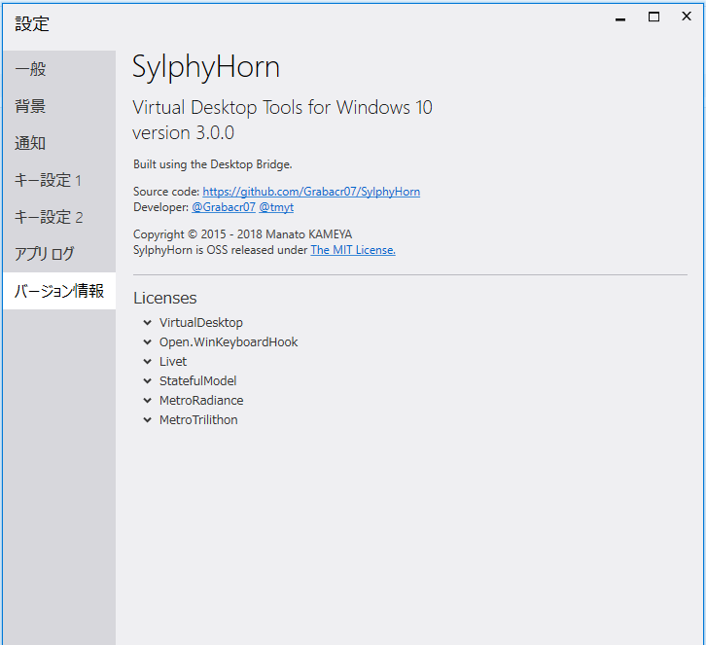Click the Open.WinKeyboardHook license label
Viewport: 706px width, 645px height.
[x=229, y=341]
